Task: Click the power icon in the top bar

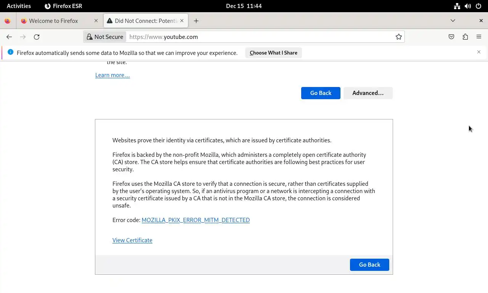Action: coord(478,6)
